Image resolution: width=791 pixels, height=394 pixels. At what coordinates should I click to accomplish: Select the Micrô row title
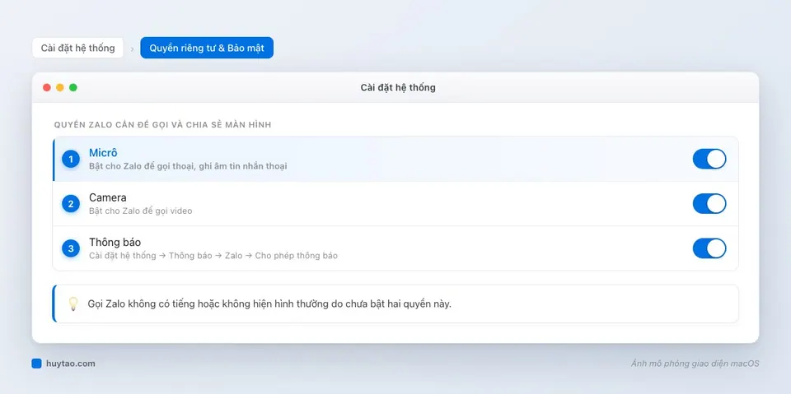pyautogui.click(x=104, y=153)
